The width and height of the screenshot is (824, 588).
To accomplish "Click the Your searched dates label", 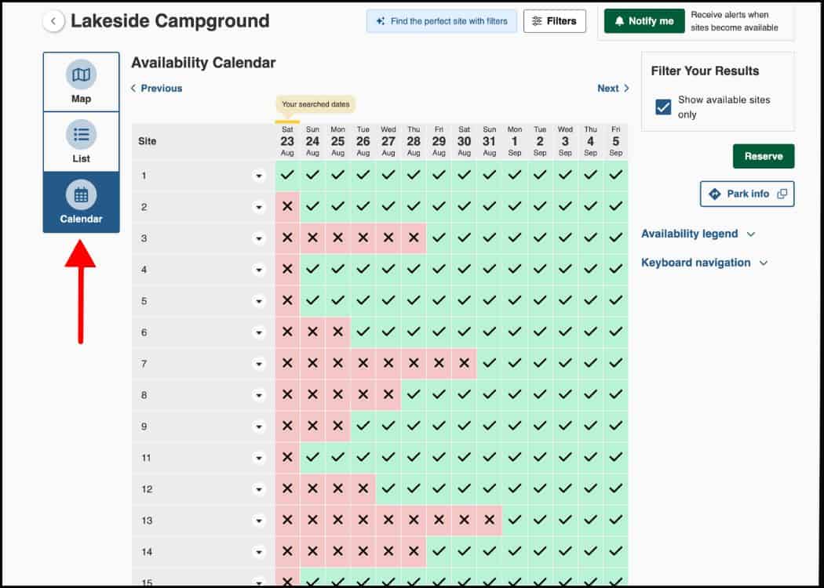I will [315, 104].
